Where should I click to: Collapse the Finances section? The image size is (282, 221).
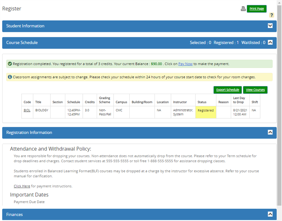pos(270,214)
